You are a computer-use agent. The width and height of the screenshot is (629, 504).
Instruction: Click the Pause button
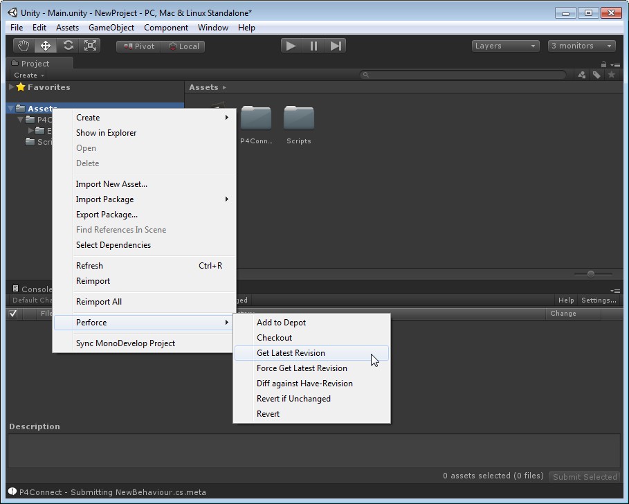tap(313, 46)
